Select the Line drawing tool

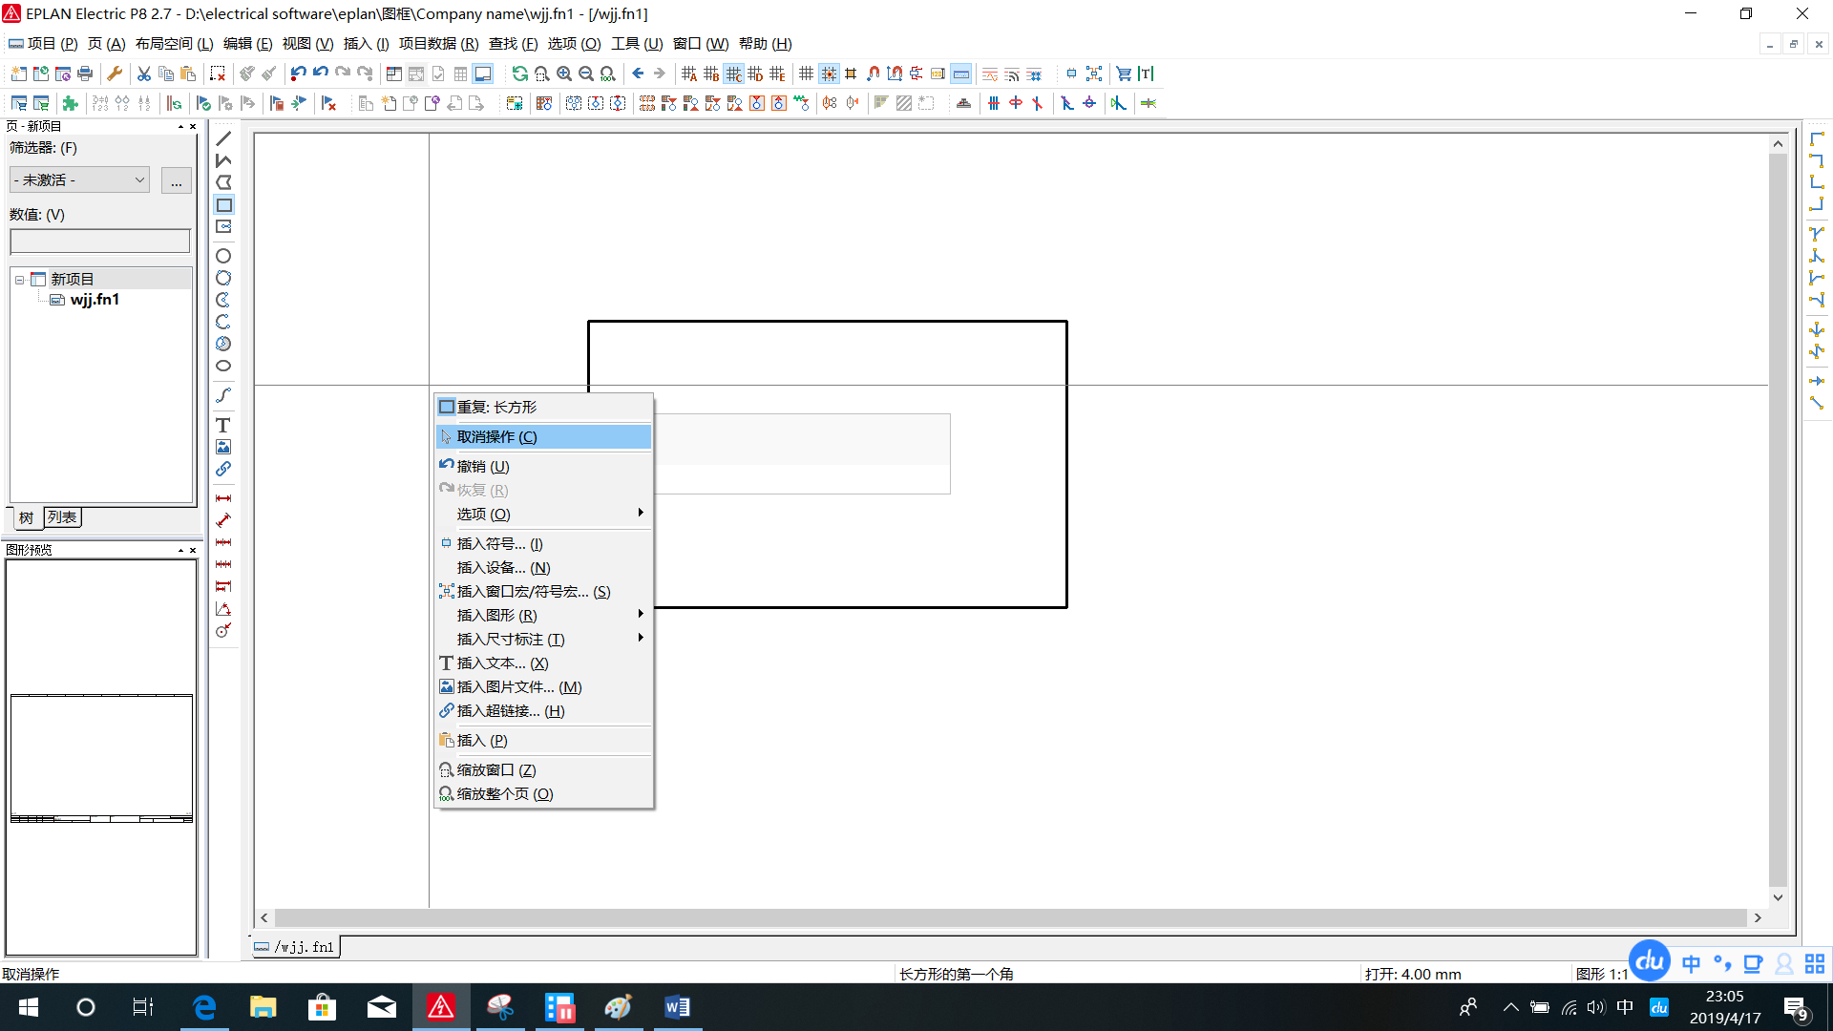pos(223,139)
